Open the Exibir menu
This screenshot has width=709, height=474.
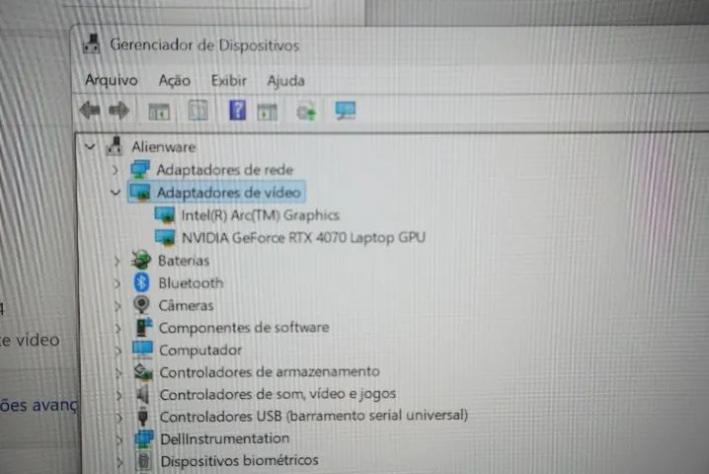point(229,81)
